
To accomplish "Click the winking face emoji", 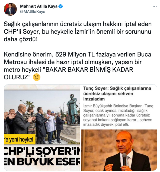I will (x=37, y=77).
